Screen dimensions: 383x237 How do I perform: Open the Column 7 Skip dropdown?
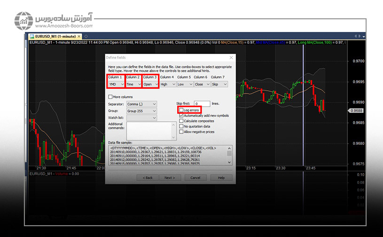pos(219,84)
